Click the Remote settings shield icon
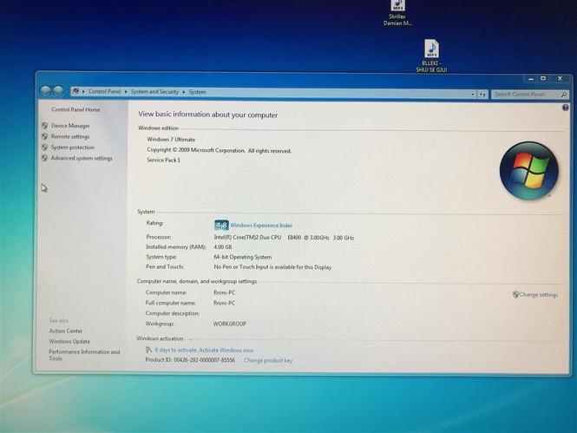 [44, 136]
